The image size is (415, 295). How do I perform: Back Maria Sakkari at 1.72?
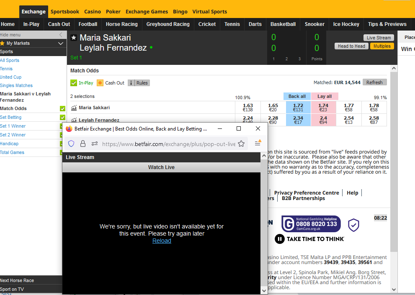tap(298, 108)
